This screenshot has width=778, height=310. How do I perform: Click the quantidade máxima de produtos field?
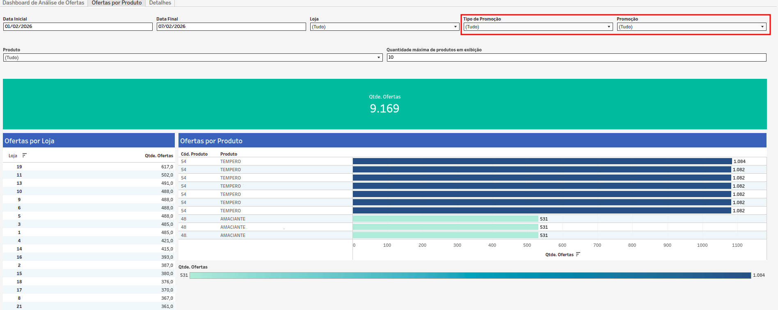click(577, 57)
